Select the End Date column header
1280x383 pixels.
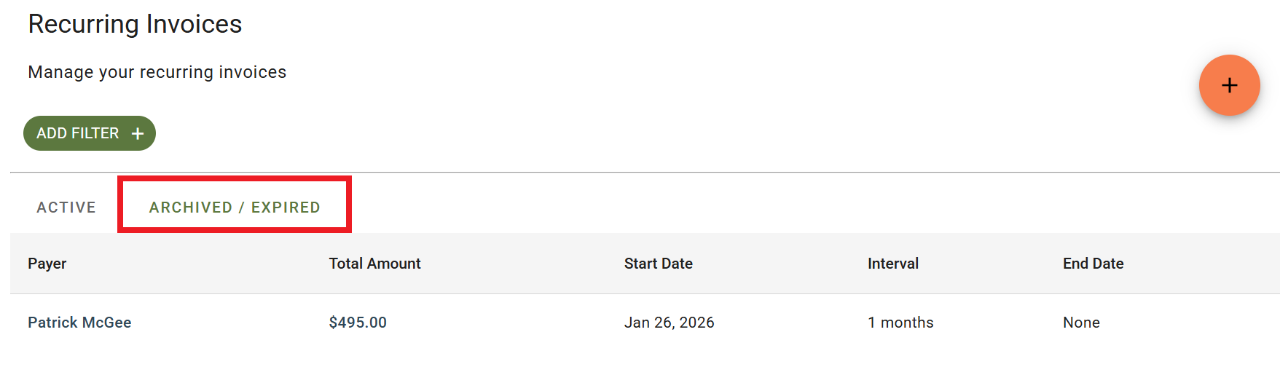coord(1093,264)
